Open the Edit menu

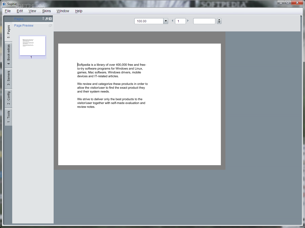[x=20, y=11]
